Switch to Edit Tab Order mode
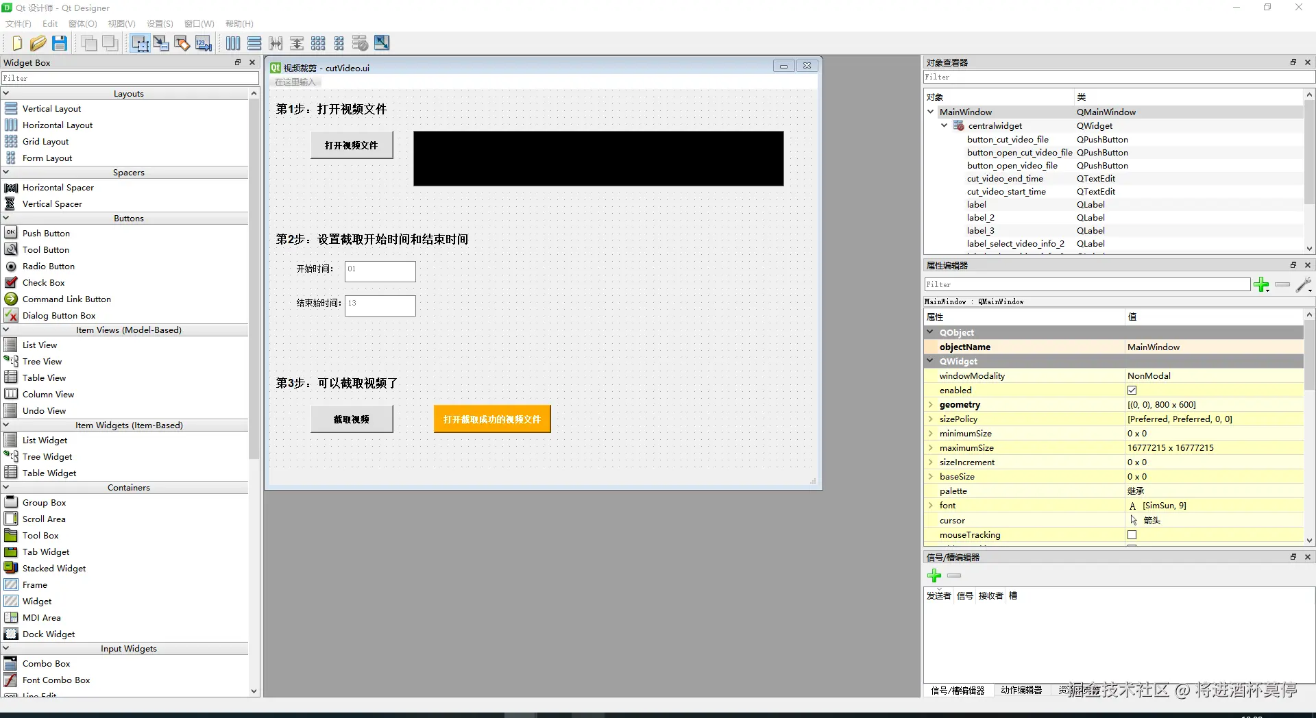1316x718 pixels. pos(204,43)
